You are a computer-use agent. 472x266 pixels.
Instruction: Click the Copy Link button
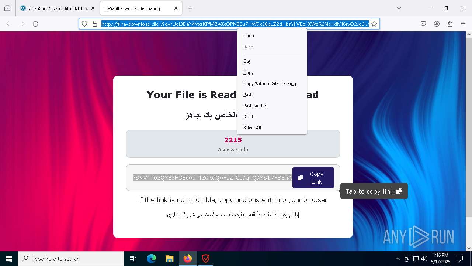(x=313, y=178)
